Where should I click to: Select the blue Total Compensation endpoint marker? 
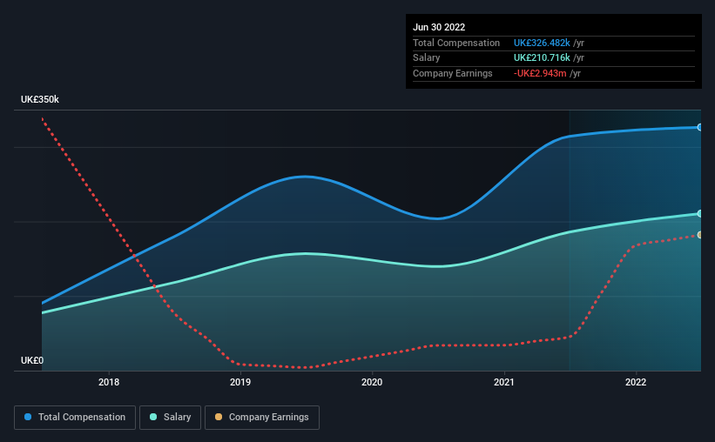click(x=699, y=127)
